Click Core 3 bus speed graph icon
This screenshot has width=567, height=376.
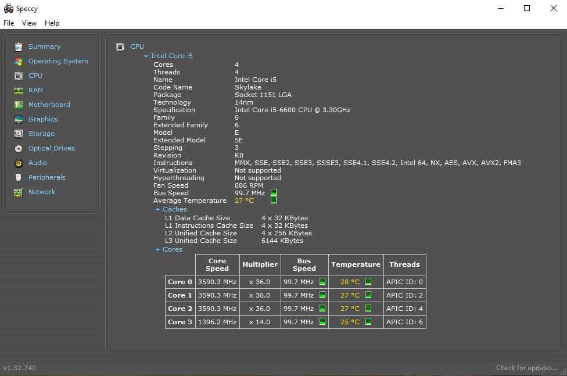pyautogui.click(x=322, y=321)
